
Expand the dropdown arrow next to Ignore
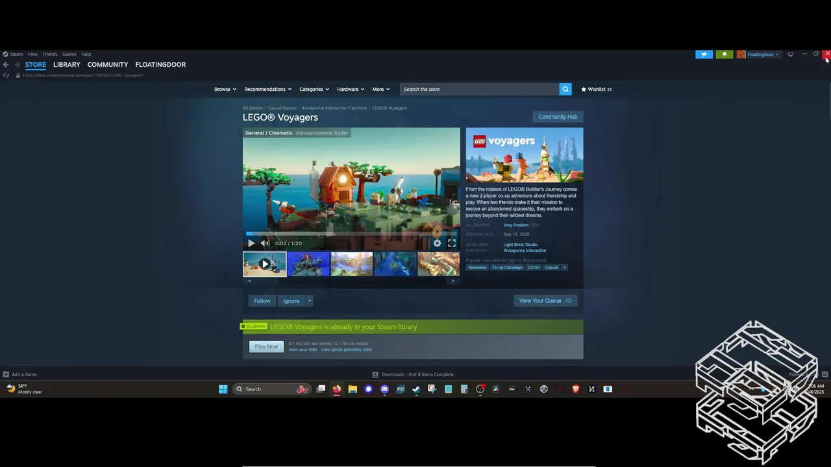coord(309,301)
